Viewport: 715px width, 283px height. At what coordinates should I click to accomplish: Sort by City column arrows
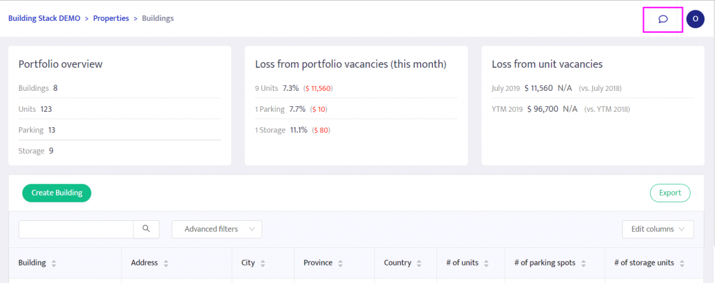pos(263,263)
